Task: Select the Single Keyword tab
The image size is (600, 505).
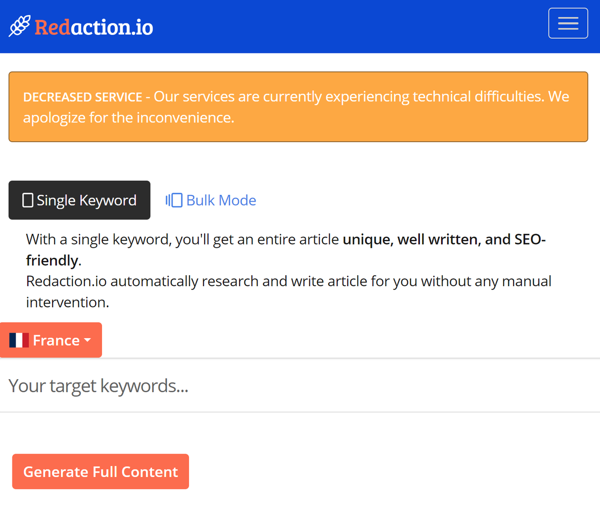Action: click(x=79, y=200)
